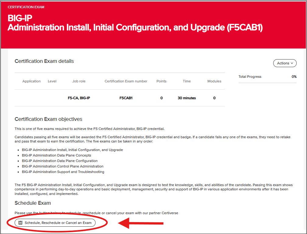The image size is (307, 234).
Task: Click list item BIG-IP Administration Data Plane Configuration
Action: tap(60, 161)
